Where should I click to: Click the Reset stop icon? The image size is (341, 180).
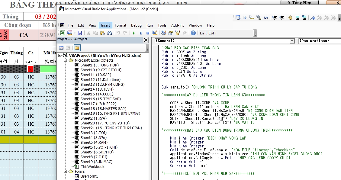(148, 33)
